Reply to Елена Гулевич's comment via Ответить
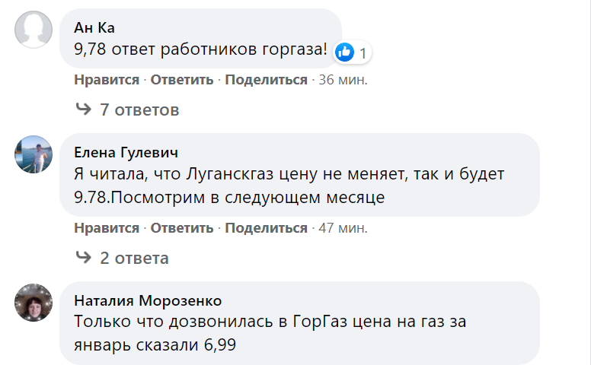Screen dimensions: 591x365 [184, 228]
